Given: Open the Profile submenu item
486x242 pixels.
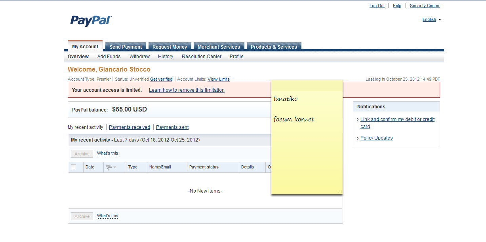Looking at the screenshot, I should 236,57.
